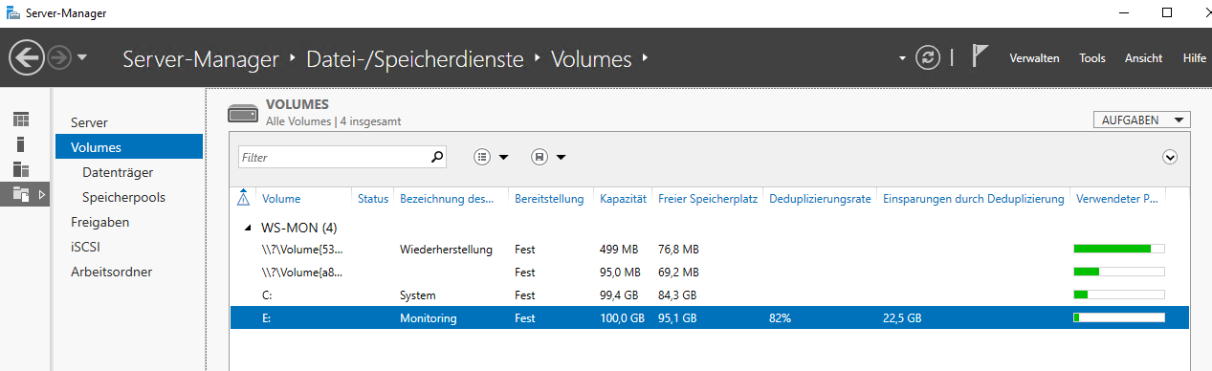
Task: Open the Hilfe menu
Action: (1194, 58)
